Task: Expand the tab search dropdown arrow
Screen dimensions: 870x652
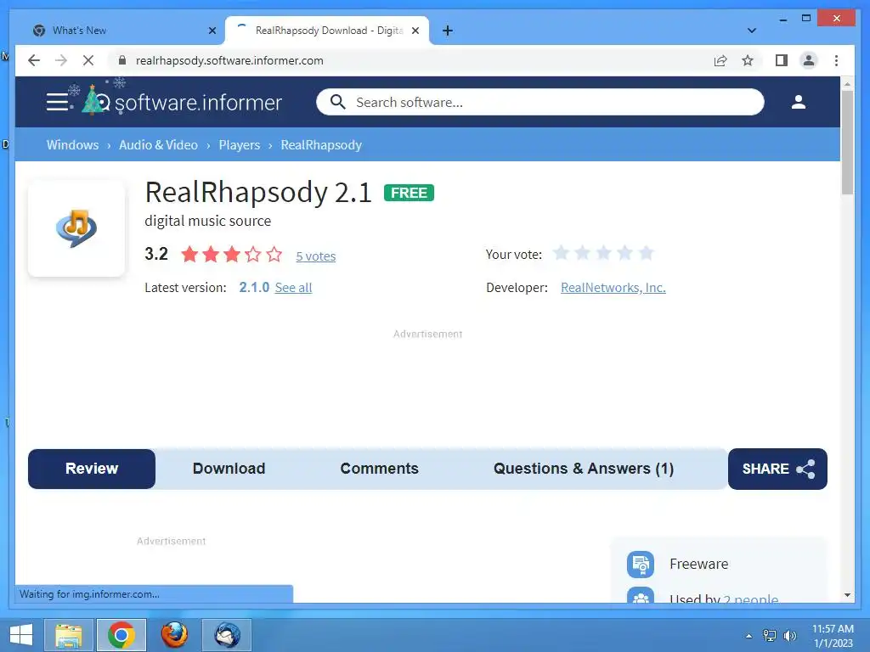Action: click(752, 31)
